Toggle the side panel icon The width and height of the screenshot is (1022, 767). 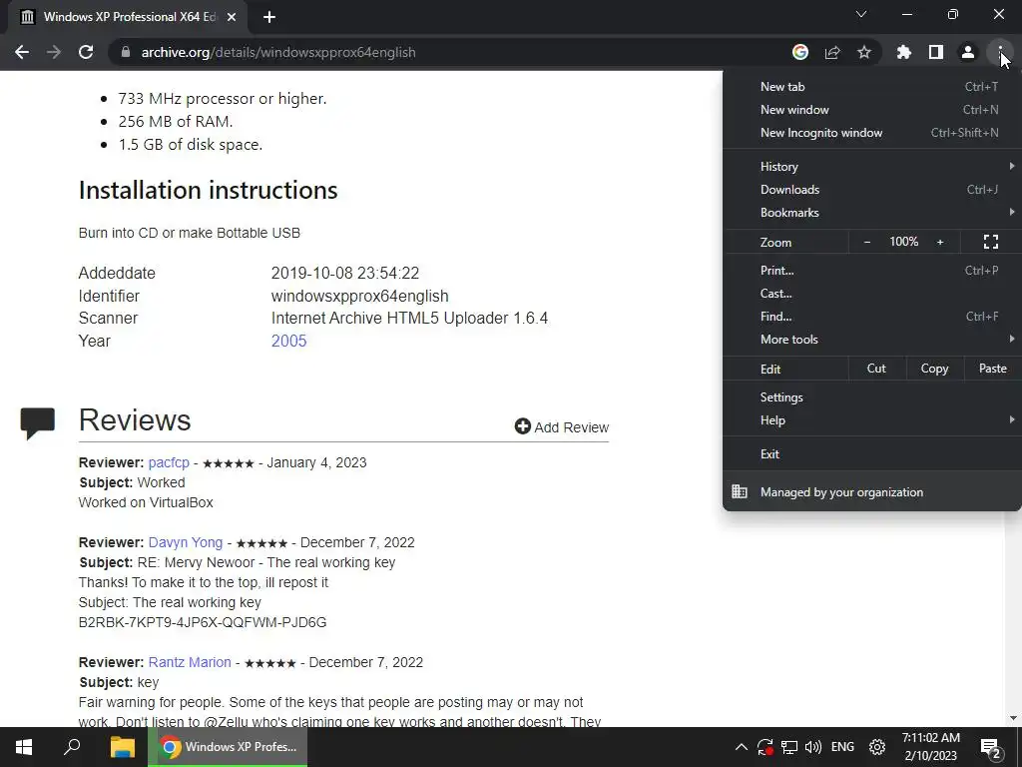pyautogui.click(x=936, y=52)
